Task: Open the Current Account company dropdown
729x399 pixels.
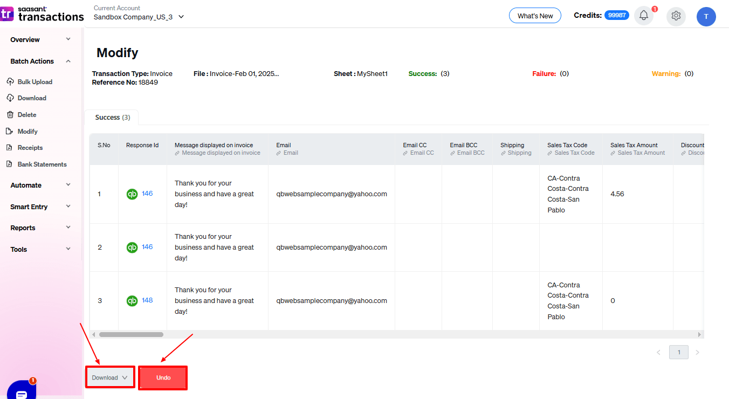Action: coord(139,17)
